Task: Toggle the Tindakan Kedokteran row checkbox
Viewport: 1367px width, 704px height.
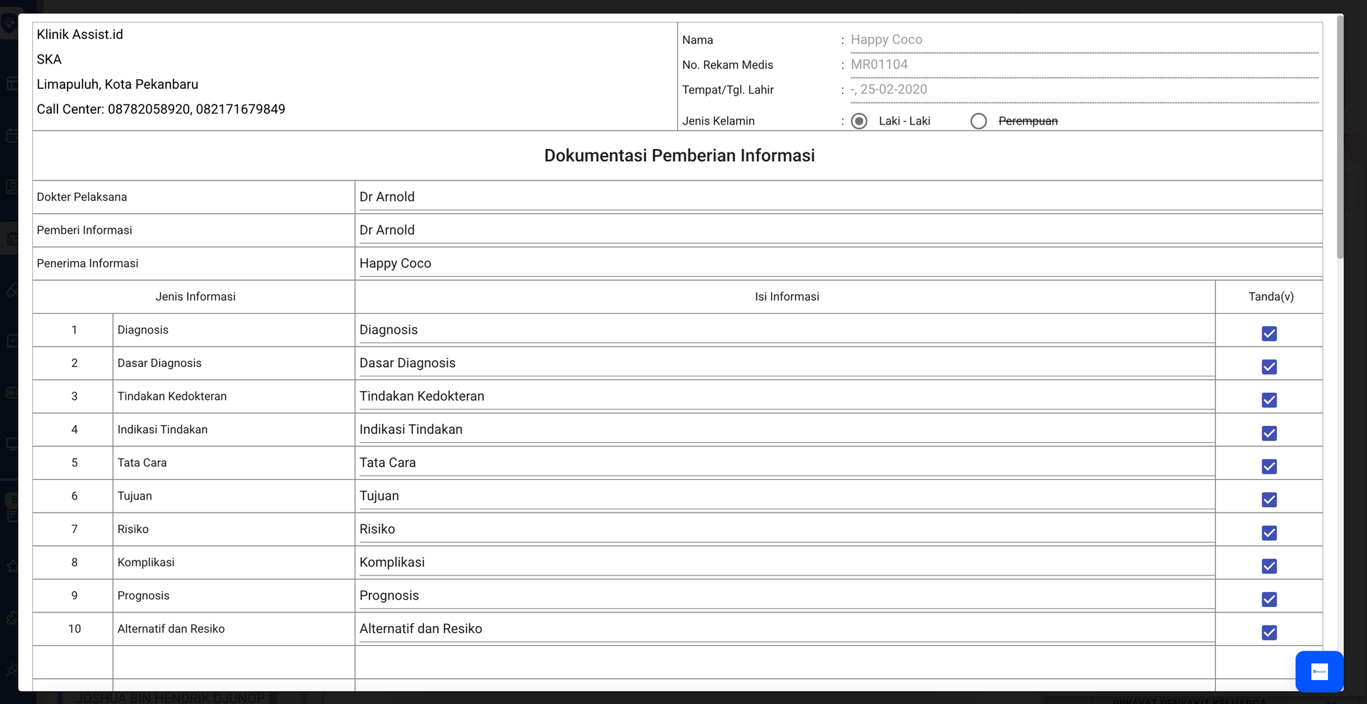Action: (1269, 400)
